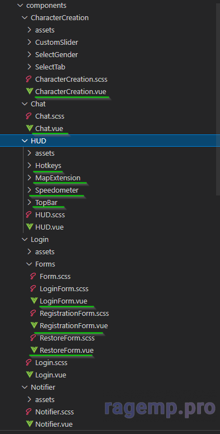Click the vertical scrollbar in the explorer
Viewport: 220px width, 434px height.
(x=218, y=97)
